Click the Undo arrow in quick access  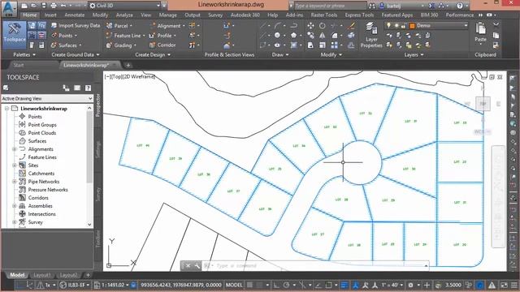[x=63, y=6]
